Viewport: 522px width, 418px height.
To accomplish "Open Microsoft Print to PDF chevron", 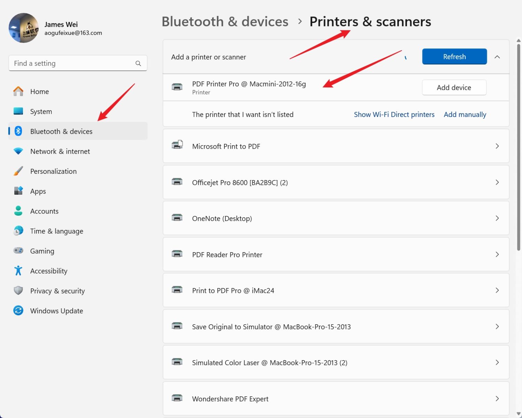I will pos(497,146).
